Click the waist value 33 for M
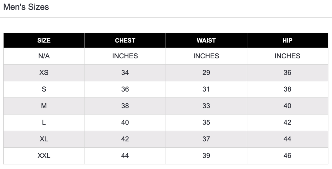This screenshot has height=169, width=332. (x=206, y=106)
